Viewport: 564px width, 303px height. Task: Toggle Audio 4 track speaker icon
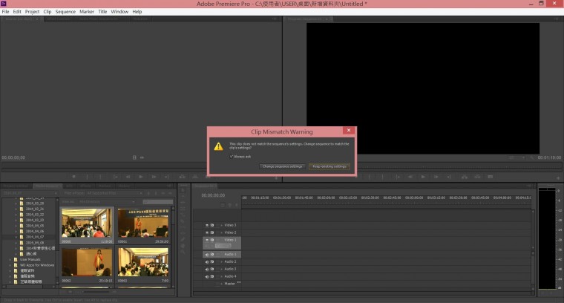pos(206,276)
